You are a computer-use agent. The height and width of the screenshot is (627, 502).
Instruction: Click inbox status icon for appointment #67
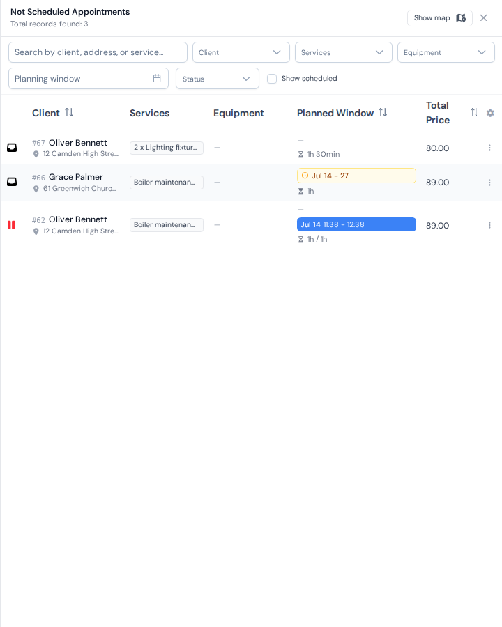click(x=12, y=148)
